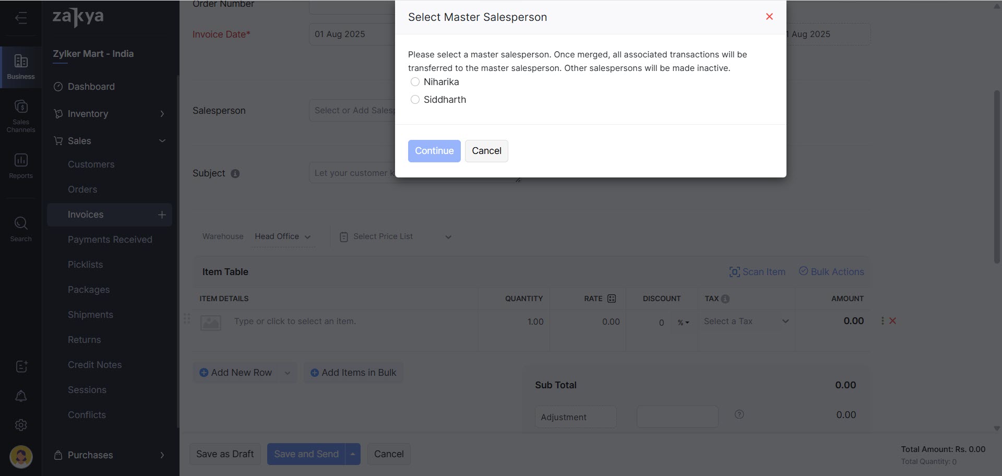Select Siddharth radio button

click(x=415, y=100)
